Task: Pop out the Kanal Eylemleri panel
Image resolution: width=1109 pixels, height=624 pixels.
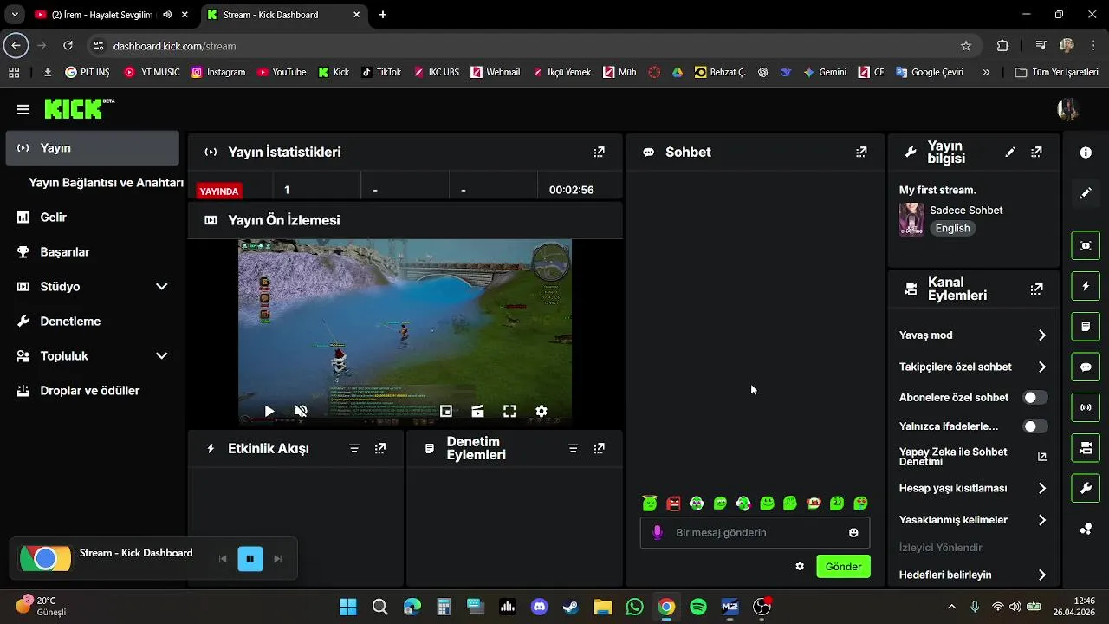Action: [1036, 289]
